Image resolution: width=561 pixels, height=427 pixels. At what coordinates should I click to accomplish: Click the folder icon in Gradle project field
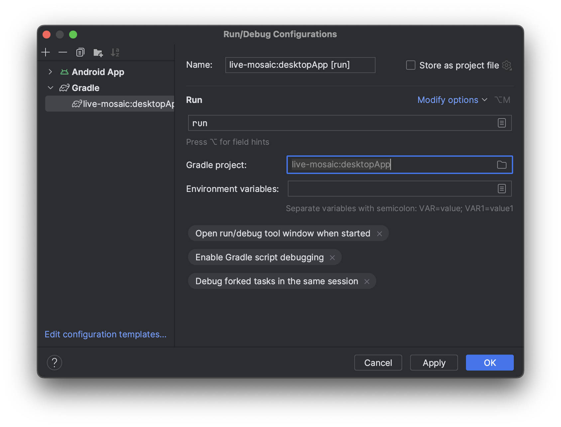[x=502, y=165]
